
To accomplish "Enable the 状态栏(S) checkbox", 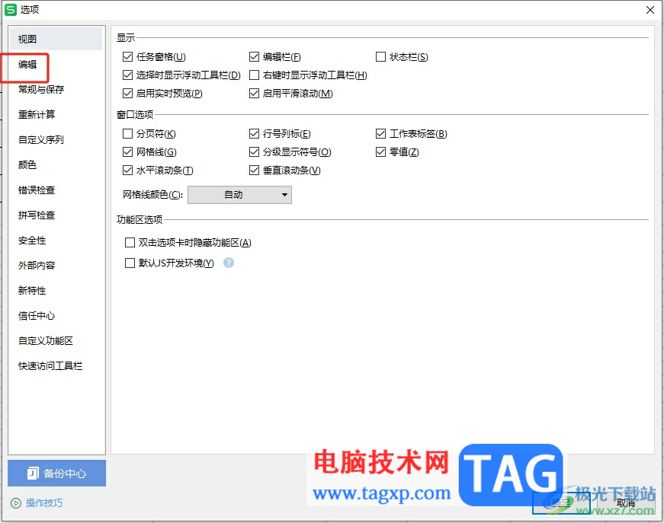I will click(x=380, y=56).
